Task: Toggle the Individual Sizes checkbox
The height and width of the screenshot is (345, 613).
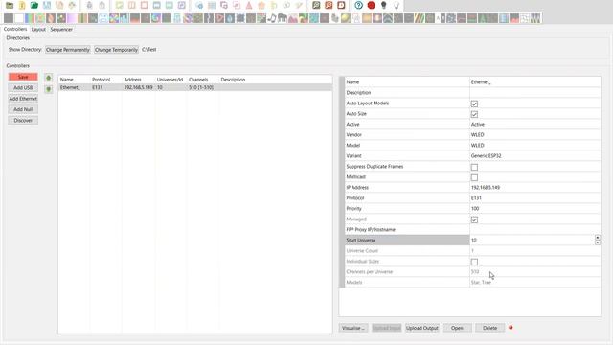Action: 474,262
